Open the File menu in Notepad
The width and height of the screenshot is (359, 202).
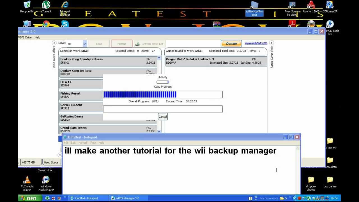point(66,143)
